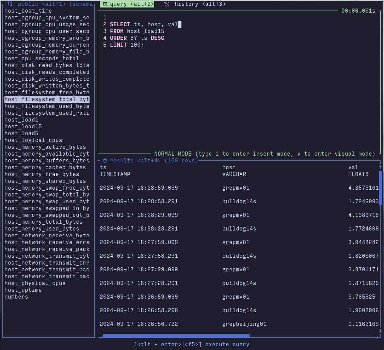Screen dimensions: 384x350
Task: Click the ts column header
Action: pyautogui.click(x=103, y=168)
